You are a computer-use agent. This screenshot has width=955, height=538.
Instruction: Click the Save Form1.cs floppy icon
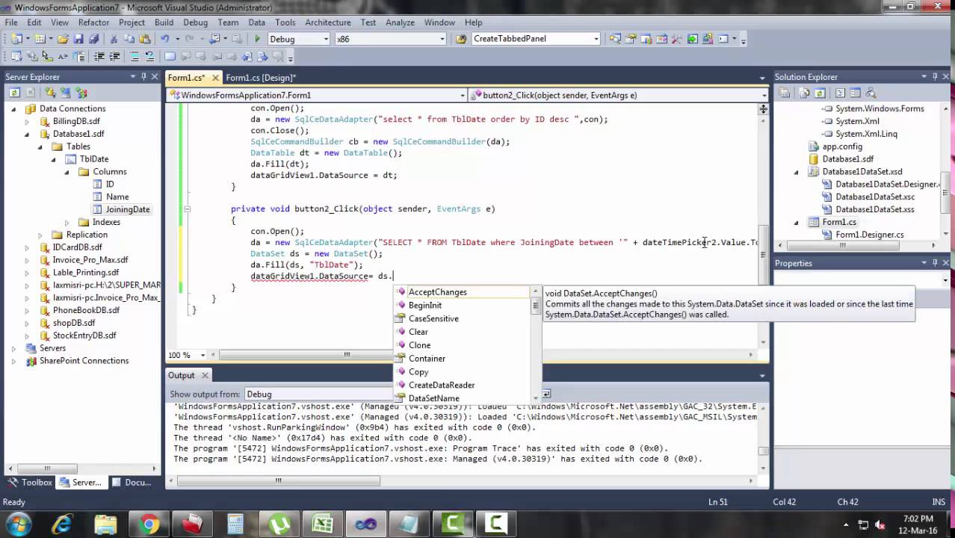pyautogui.click(x=78, y=39)
